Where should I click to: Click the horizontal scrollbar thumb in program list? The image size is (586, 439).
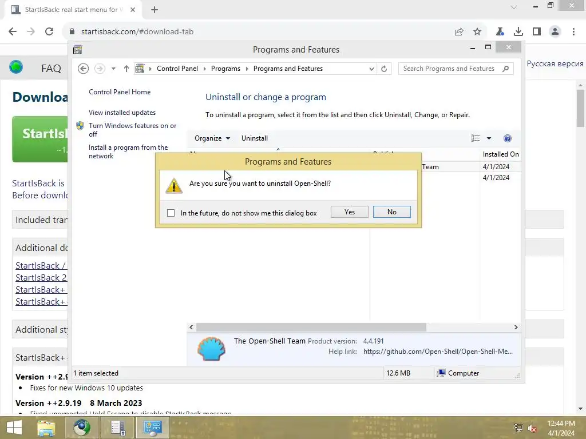(x=311, y=328)
